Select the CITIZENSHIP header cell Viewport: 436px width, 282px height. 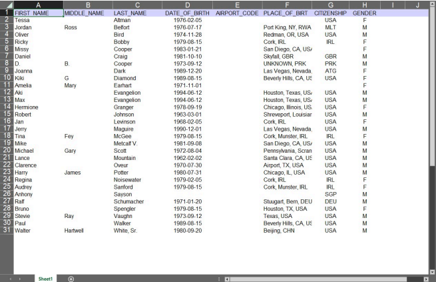click(331, 13)
